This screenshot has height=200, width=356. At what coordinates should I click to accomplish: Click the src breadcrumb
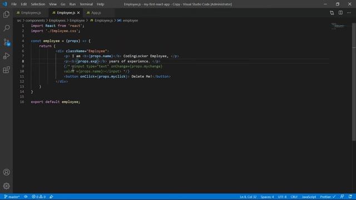[x=19, y=21]
